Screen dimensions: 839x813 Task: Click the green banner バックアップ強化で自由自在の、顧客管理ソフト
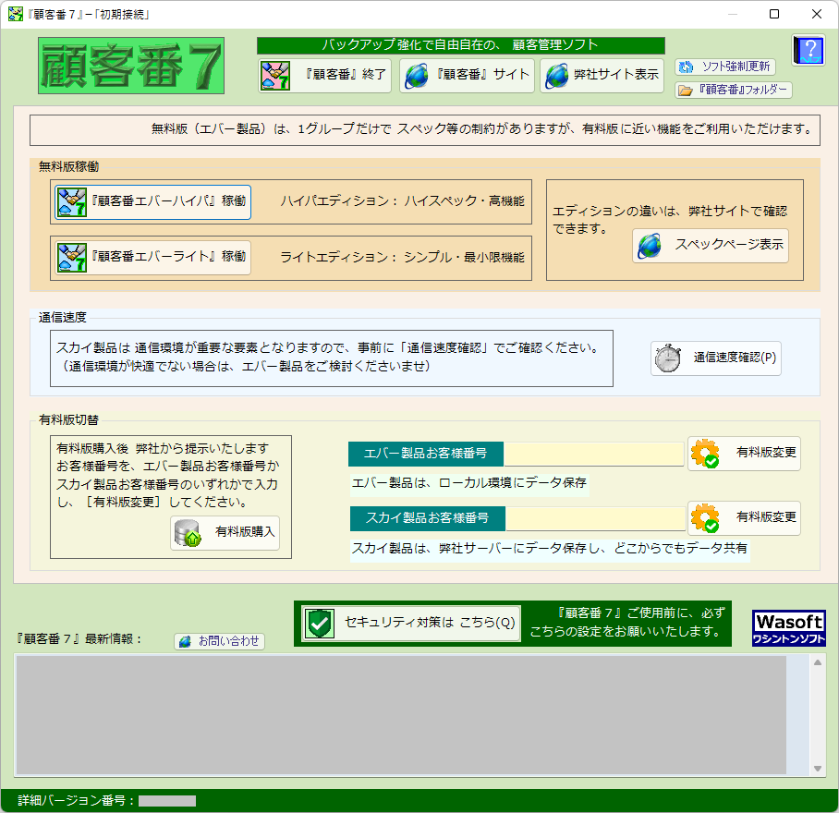[461, 45]
